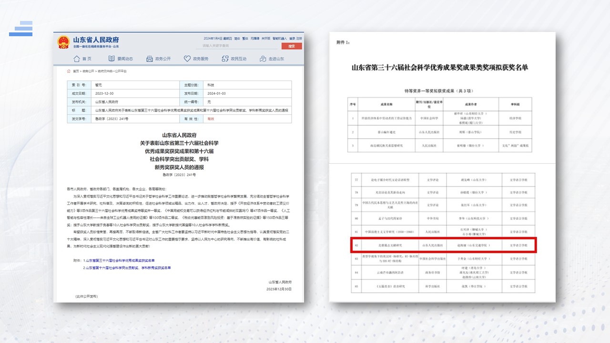Click the closing date 2023年12月30日
The width and height of the screenshot is (610, 343).
pyautogui.click(x=279, y=289)
